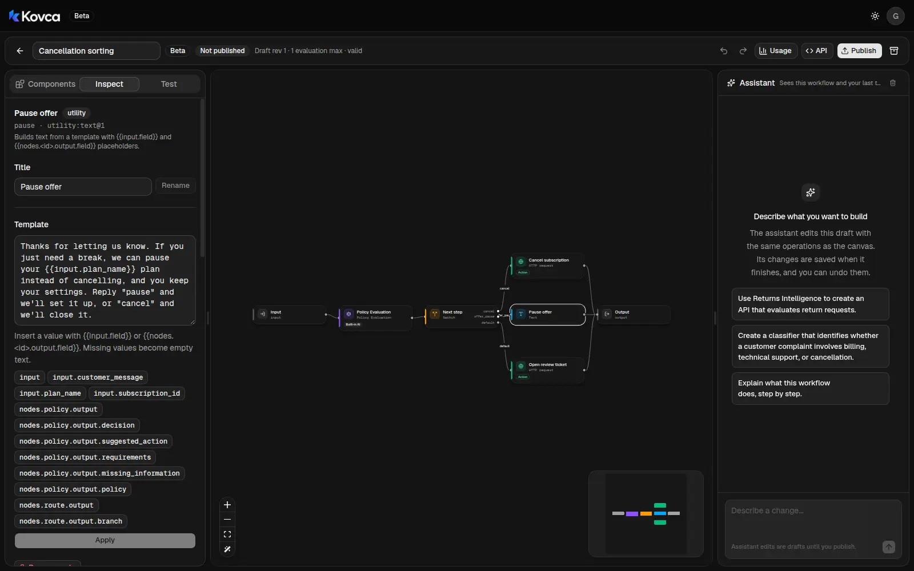
Task: Zoom in on the canvas
Action: (227, 505)
